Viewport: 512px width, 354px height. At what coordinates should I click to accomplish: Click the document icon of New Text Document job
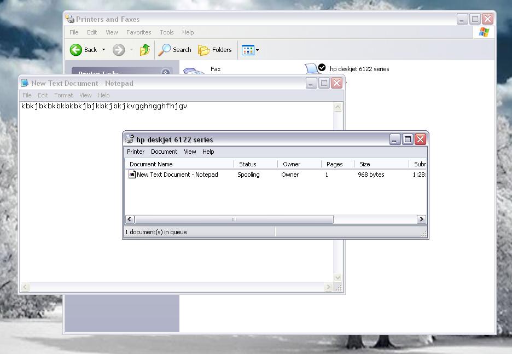click(x=132, y=175)
